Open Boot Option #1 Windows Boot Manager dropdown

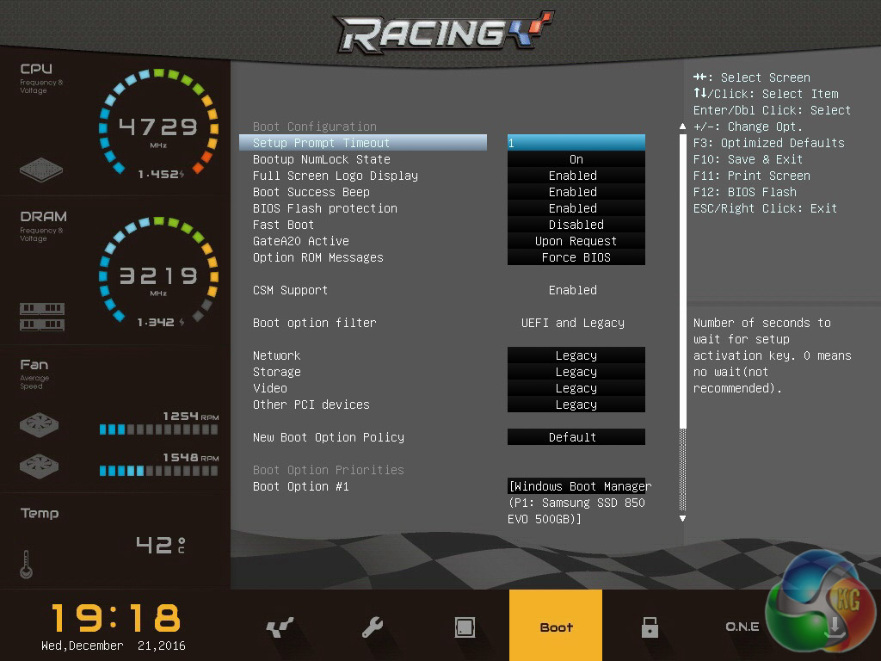[x=579, y=502]
